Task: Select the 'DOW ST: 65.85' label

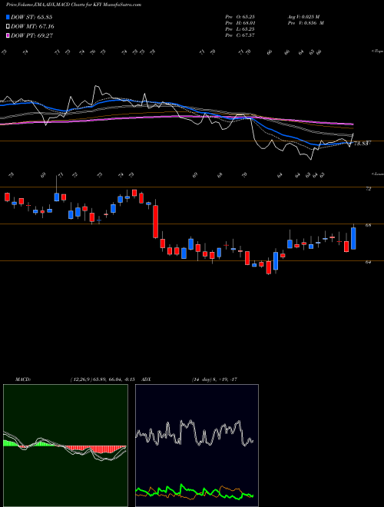Action: coord(31,17)
